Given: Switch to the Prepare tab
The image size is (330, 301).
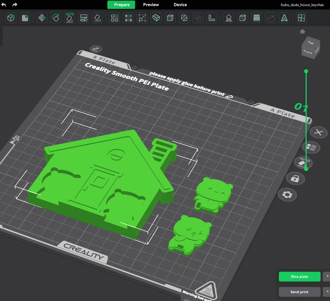Looking at the screenshot, I should point(121,5).
